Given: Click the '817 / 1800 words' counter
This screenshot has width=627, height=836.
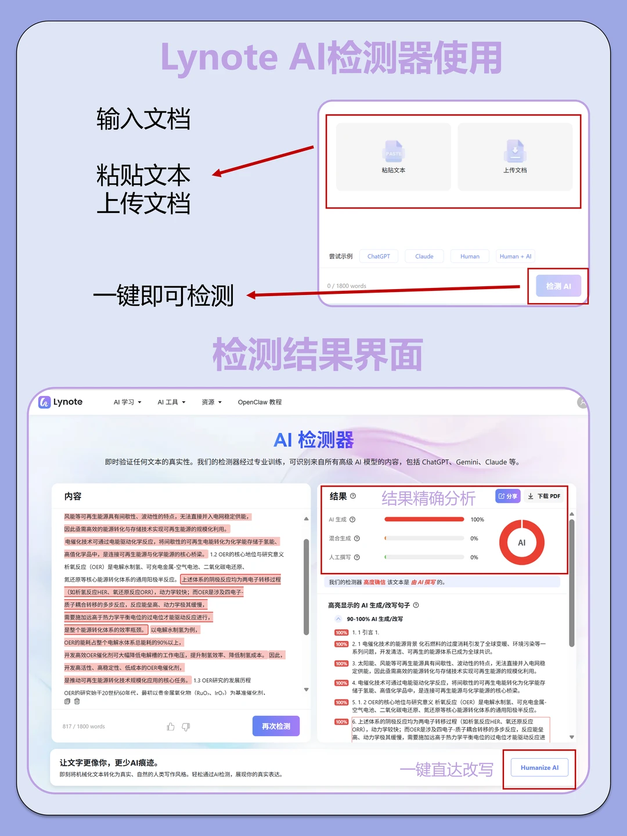Looking at the screenshot, I should [x=84, y=726].
